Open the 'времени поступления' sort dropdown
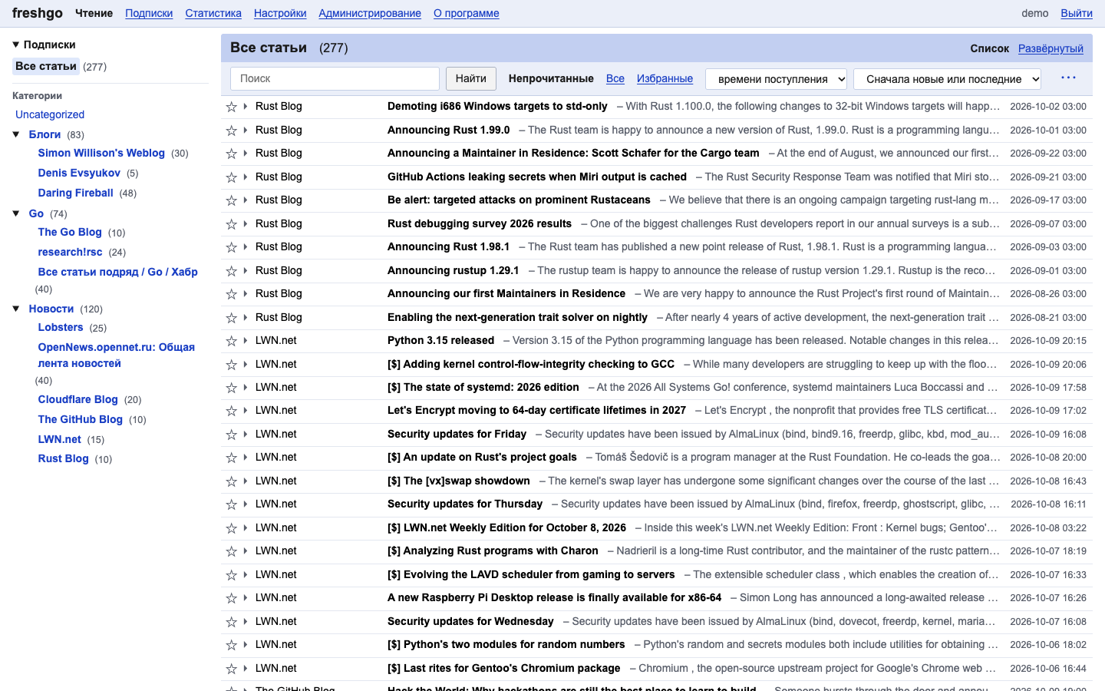 (x=777, y=79)
